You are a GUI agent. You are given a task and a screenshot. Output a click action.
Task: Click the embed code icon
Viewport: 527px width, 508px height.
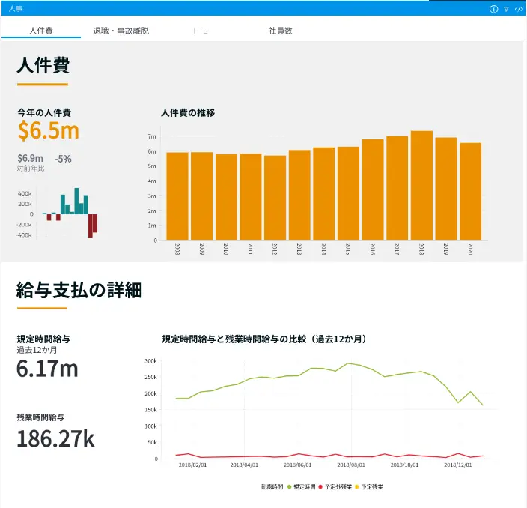tap(518, 9)
